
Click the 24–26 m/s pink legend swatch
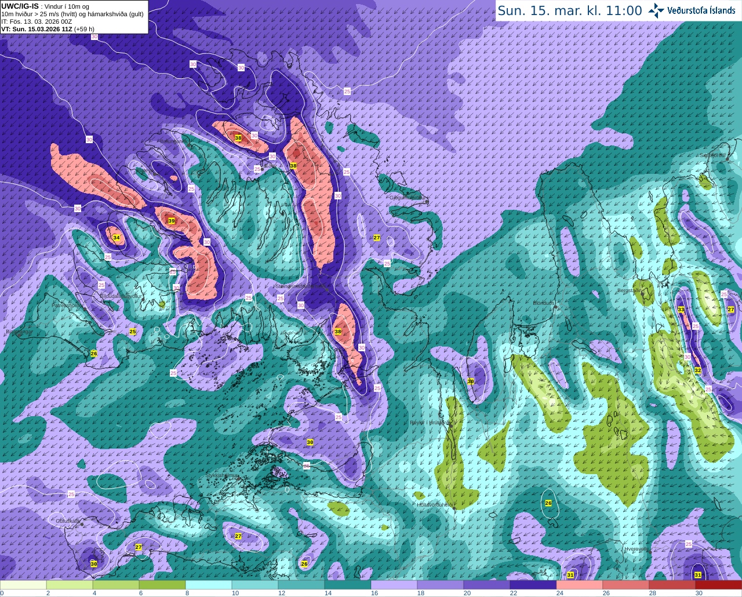click(580, 585)
